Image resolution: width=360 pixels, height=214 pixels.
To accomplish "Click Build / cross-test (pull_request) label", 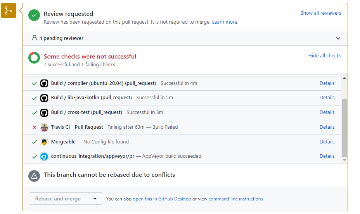I will [87, 112].
